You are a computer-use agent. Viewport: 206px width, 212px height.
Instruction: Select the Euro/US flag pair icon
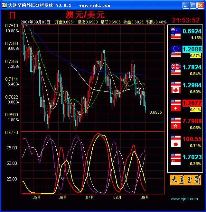(x=176, y=51)
